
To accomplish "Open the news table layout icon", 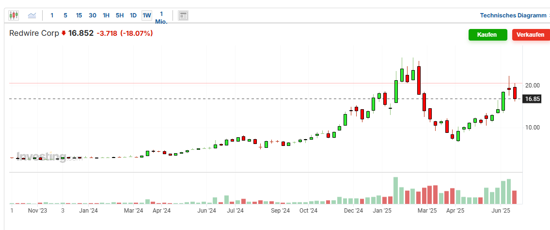I will 183,15.
